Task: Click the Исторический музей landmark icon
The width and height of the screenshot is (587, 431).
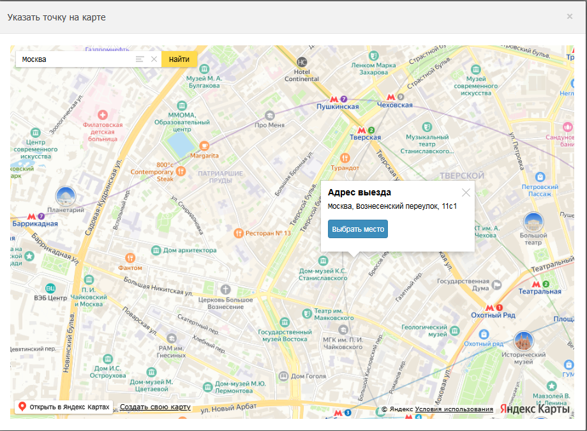Action: 524,341
